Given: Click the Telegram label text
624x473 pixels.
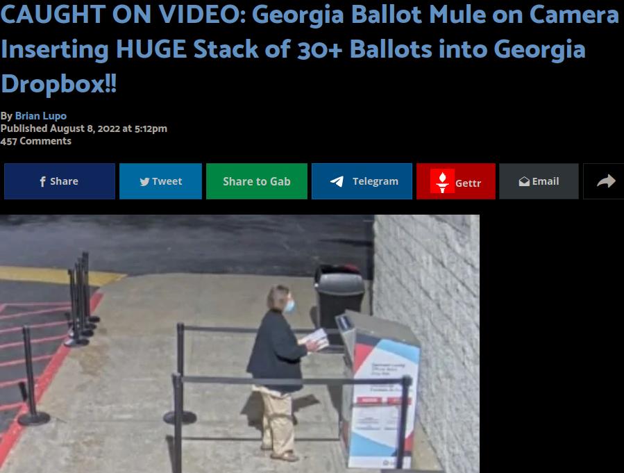Looking at the screenshot, I should click(x=376, y=181).
